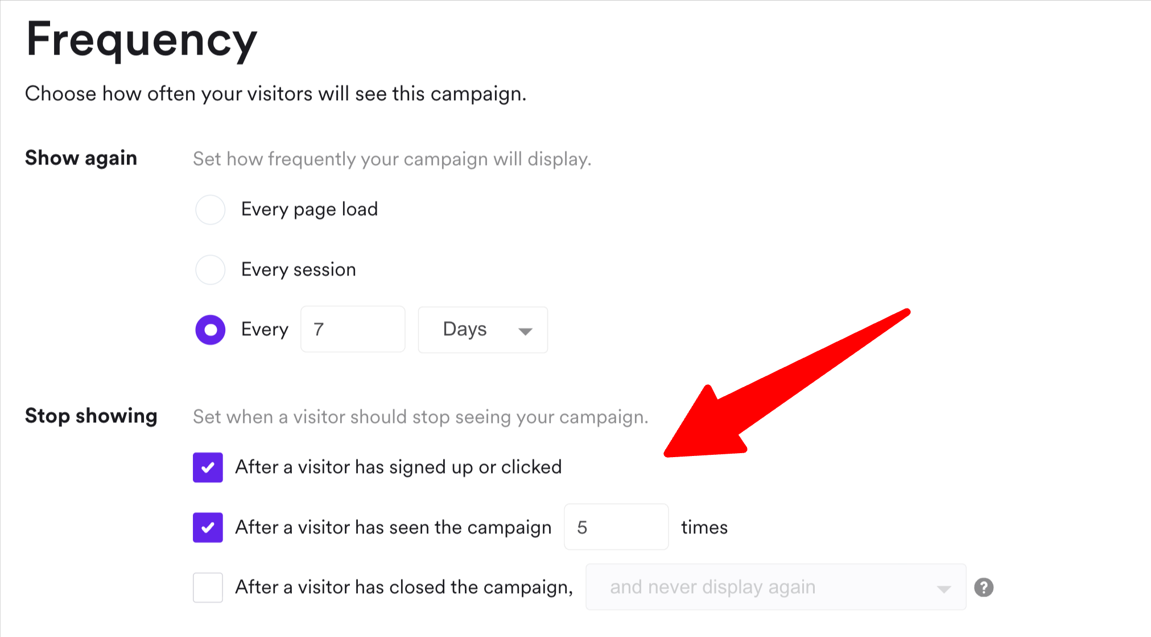Screen dimensions: 1151x637
Task: Select the Every page load radio button
Action: coord(211,209)
